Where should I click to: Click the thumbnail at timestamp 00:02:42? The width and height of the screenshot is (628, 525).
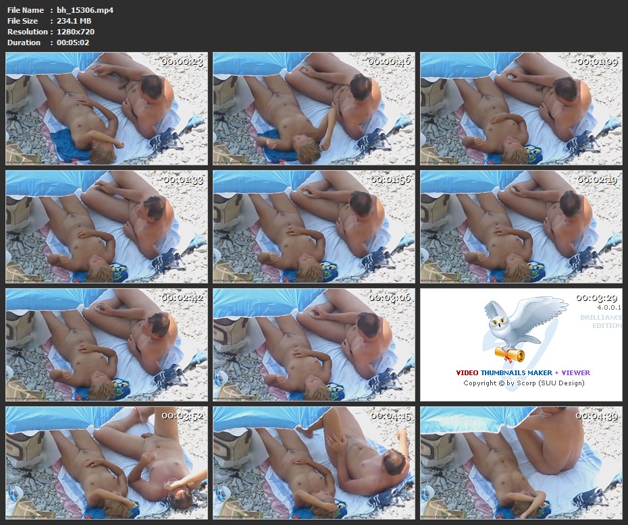pyautogui.click(x=107, y=345)
